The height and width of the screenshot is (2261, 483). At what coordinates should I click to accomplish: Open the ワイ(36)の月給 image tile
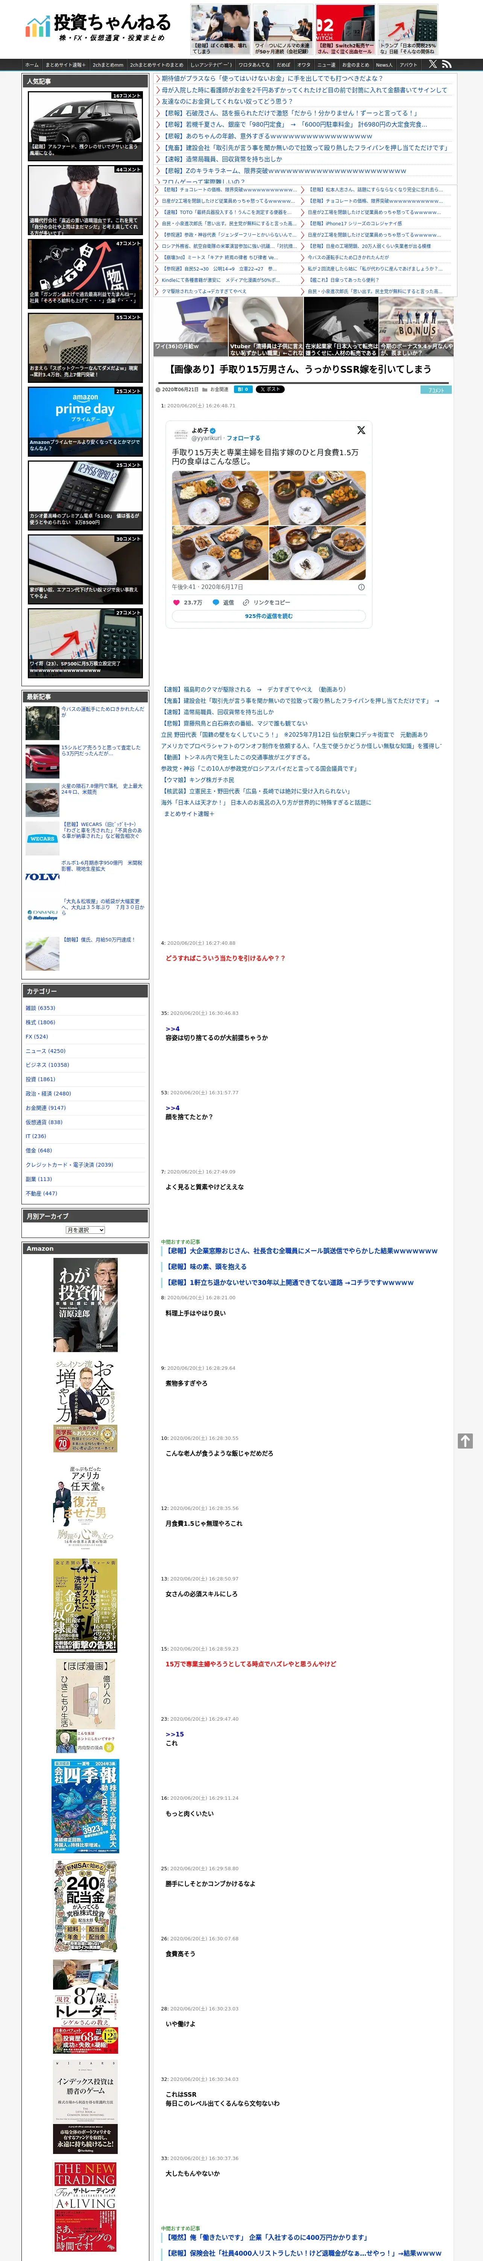click(190, 326)
